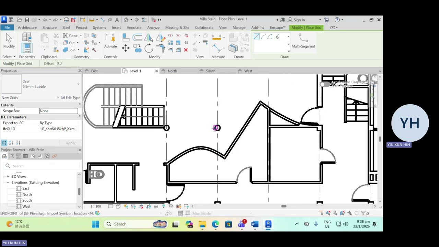439x247 pixels.
Task: Select the Line draw tool
Action: [257, 37]
